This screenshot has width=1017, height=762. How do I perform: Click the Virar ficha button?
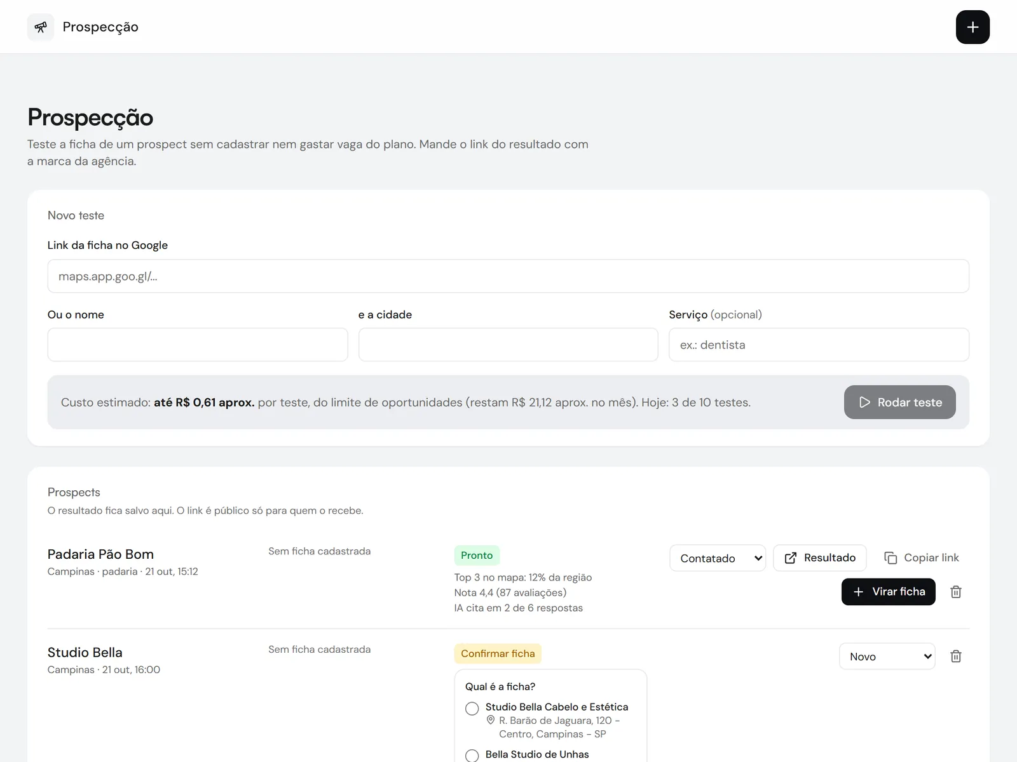click(888, 592)
